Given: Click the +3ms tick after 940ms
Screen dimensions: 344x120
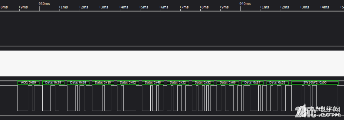Looking at the screenshot, I should (x=304, y=7).
